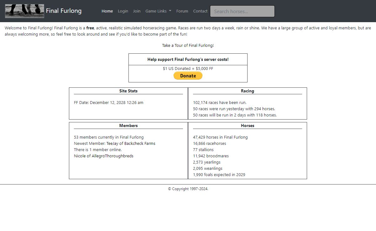Open the Contact page link

[200, 11]
